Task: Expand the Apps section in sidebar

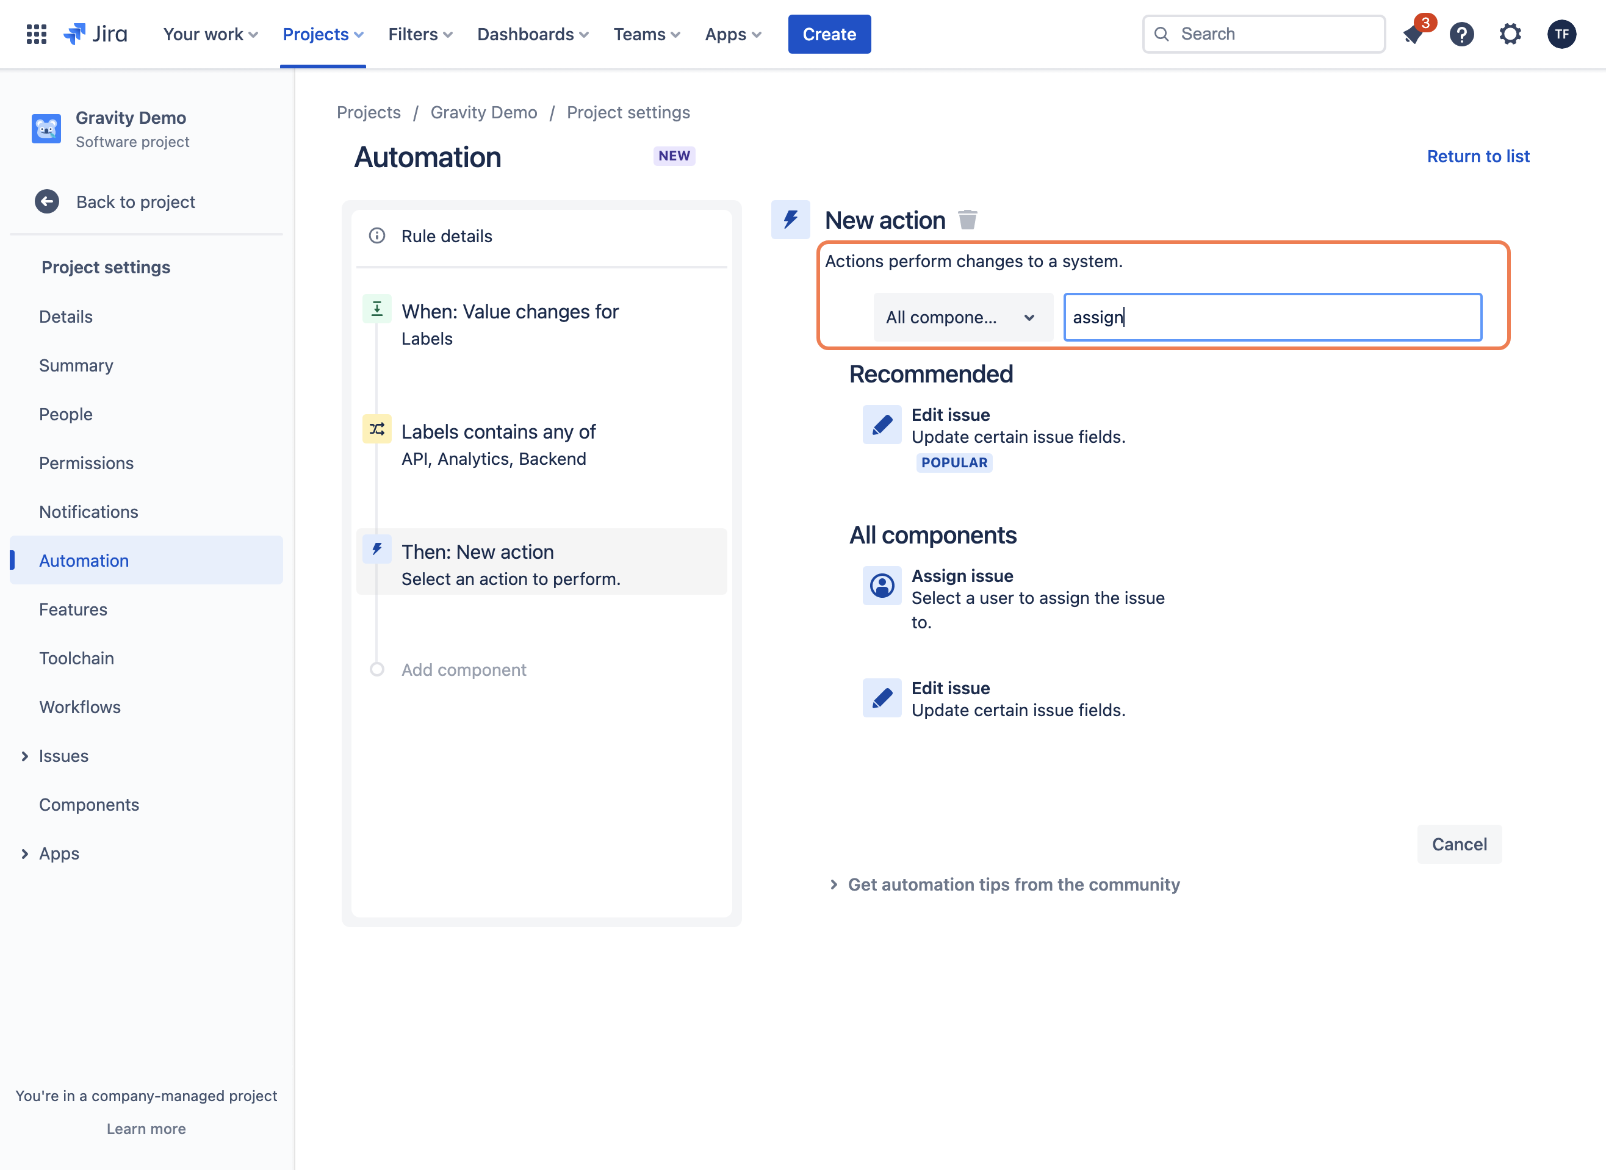Action: (x=25, y=854)
